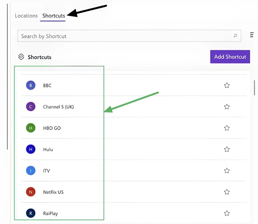
Task: Select the Netflix US shortcut name
Action: 53,192
